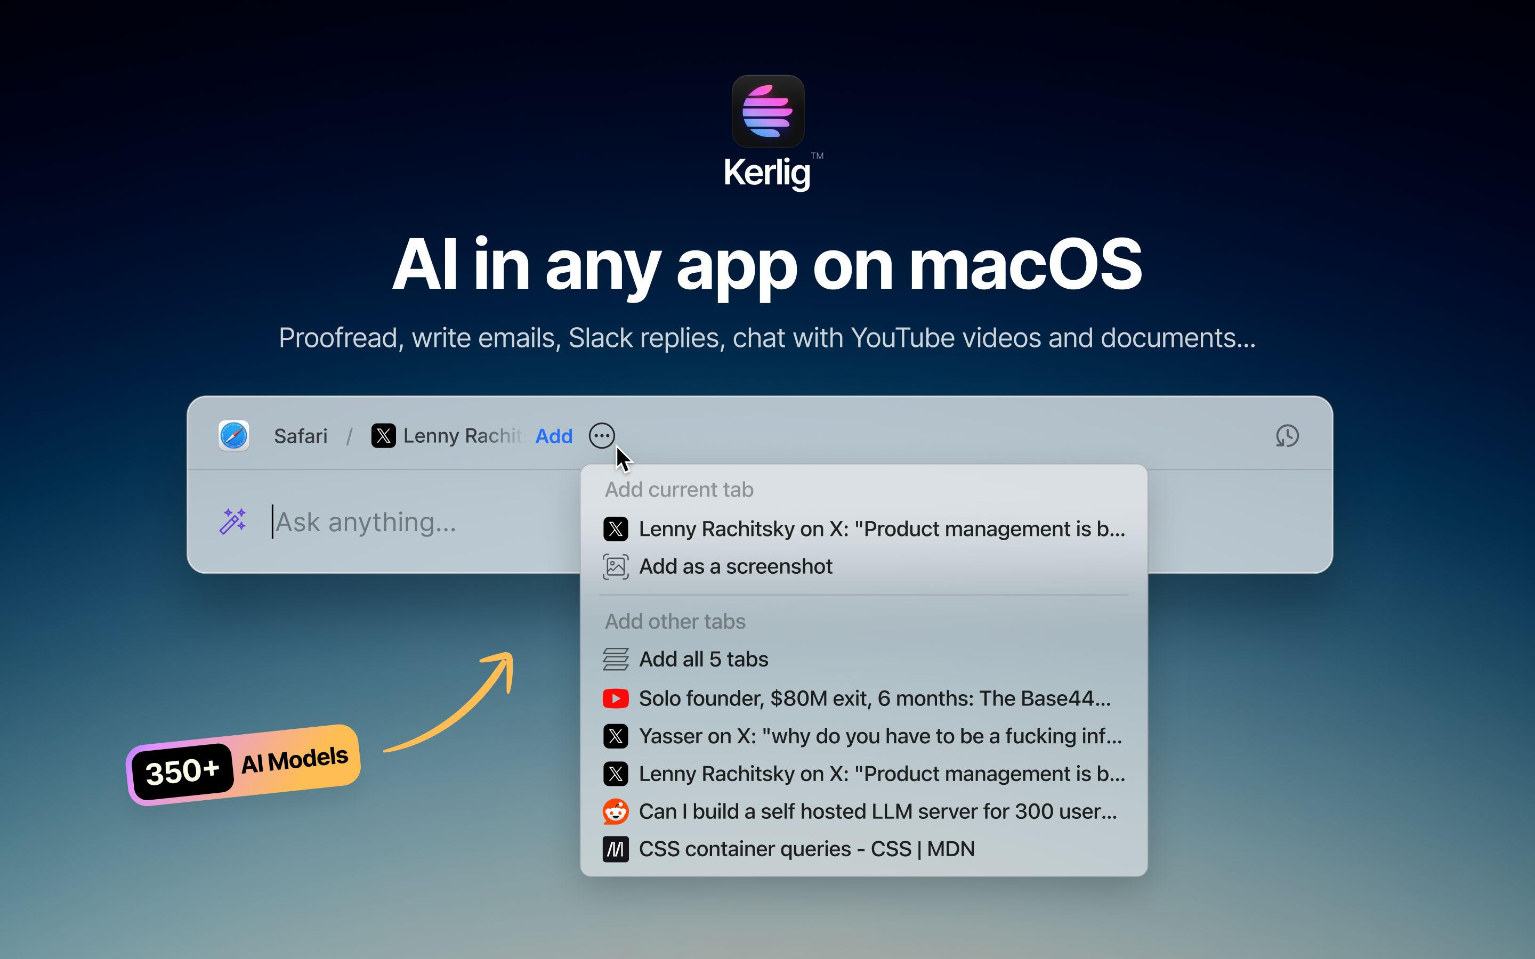The height and width of the screenshot is (959, 1535).
Task: Open the chat history clock icon
Action: coord(1287,436)
